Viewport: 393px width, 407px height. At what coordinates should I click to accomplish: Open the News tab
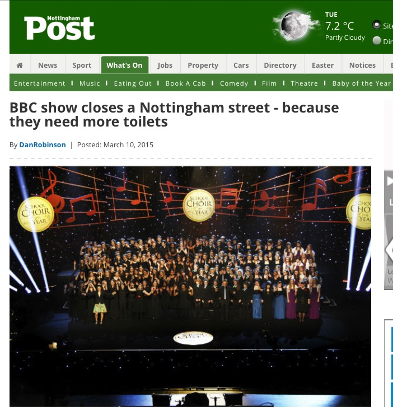point(48,65)
